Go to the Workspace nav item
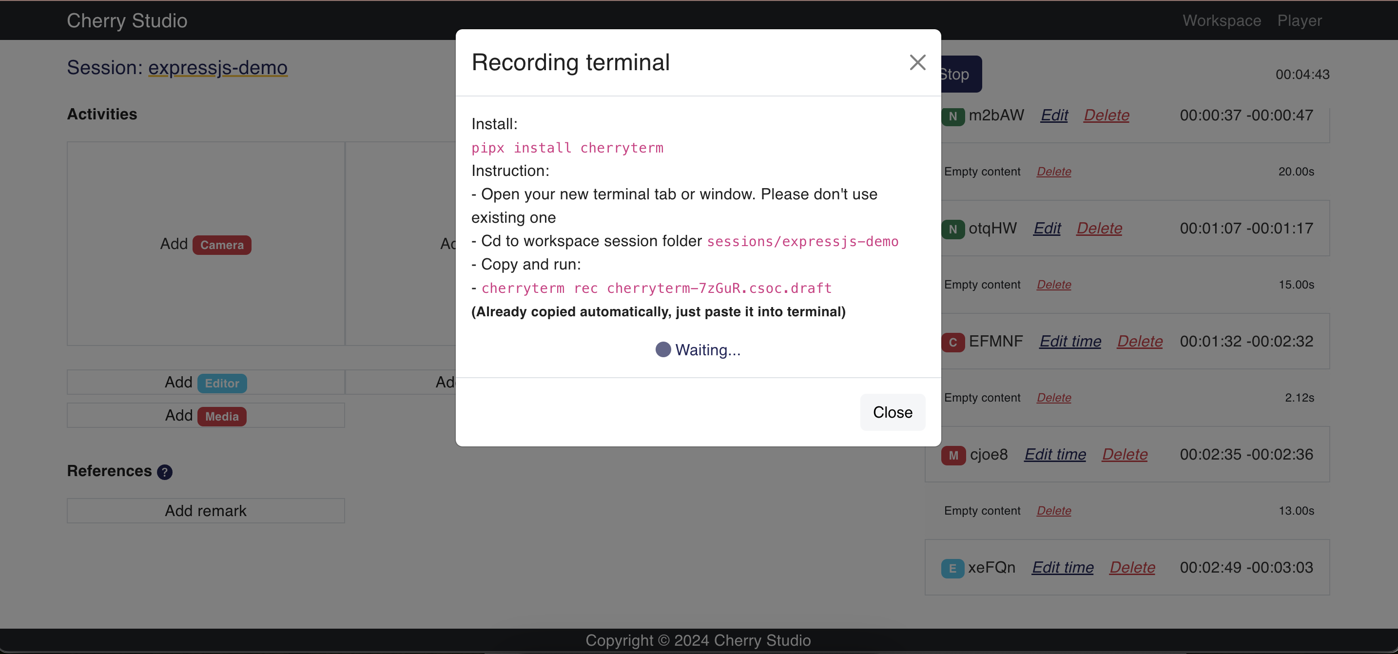Screen dimensions: 1398x654 1222,20
